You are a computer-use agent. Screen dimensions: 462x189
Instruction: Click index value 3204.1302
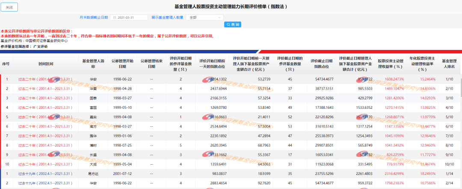point(218,79)
